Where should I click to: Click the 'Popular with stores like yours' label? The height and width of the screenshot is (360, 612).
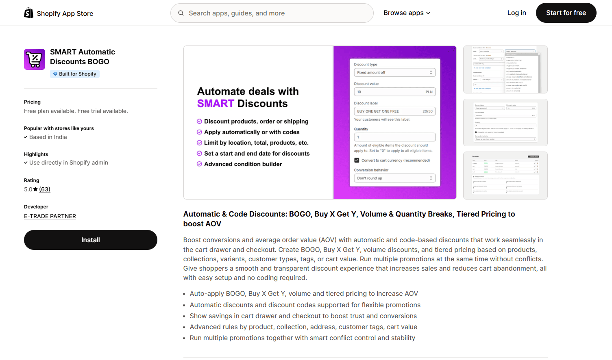tap(59, 128)
